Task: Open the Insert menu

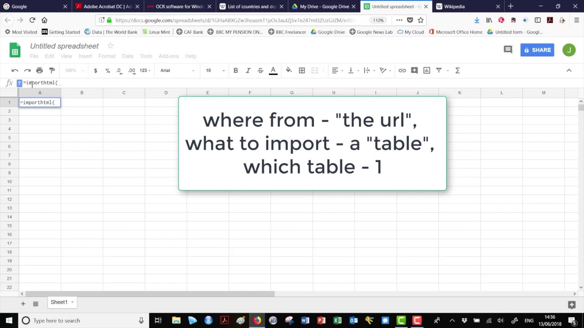Action: click(85, 56)
